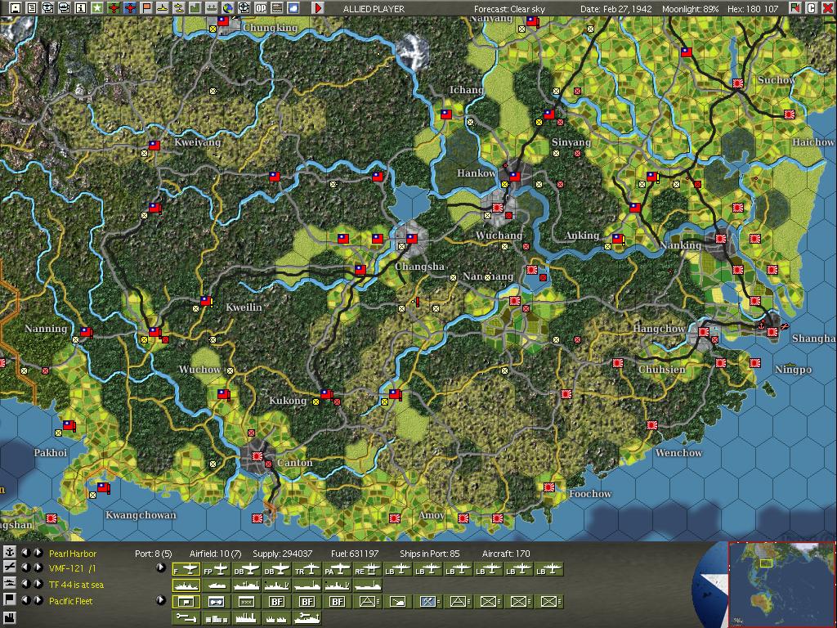The width and height of the screenshot is (837, 628).
Task: Open the 'TF 44 is at sea' link
Action: pos(76,585)
